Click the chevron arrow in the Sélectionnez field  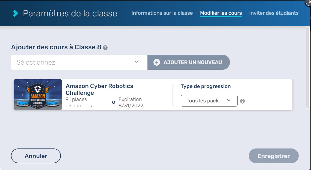click(x=137, y=62)
